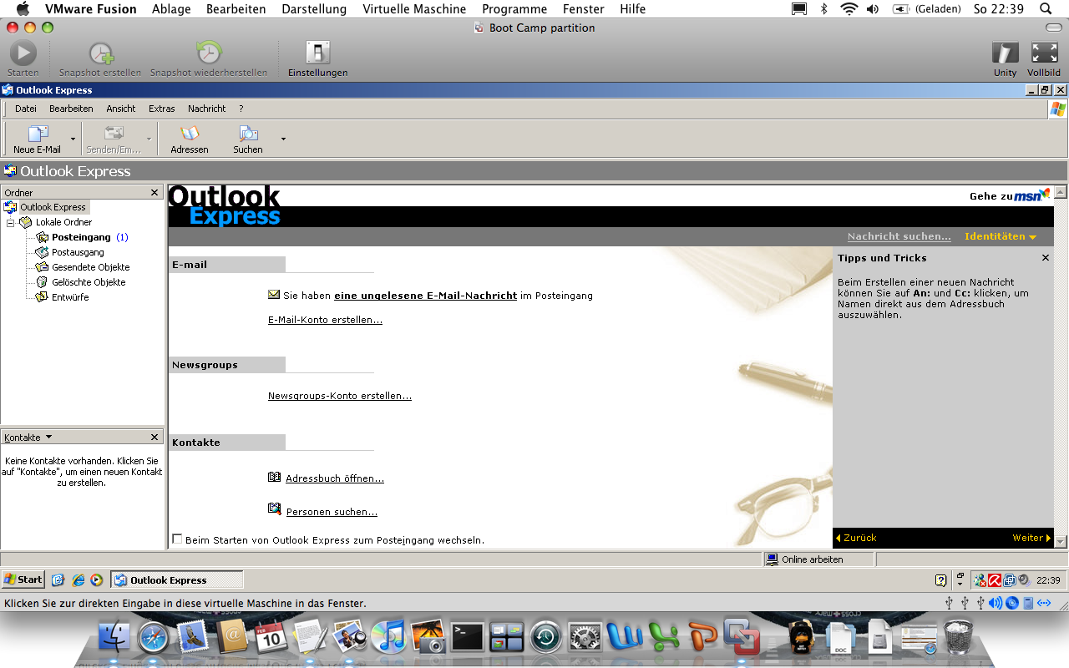Open the Suchen dropdown arrow

[283, 139]
